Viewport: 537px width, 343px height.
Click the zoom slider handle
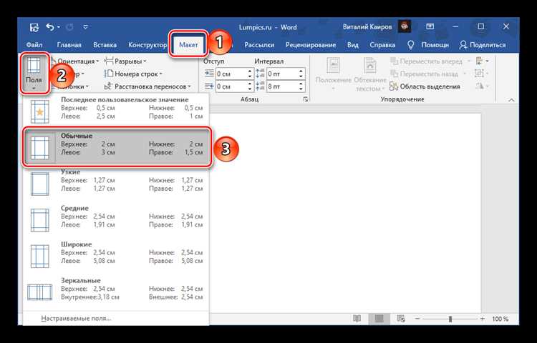450,319
